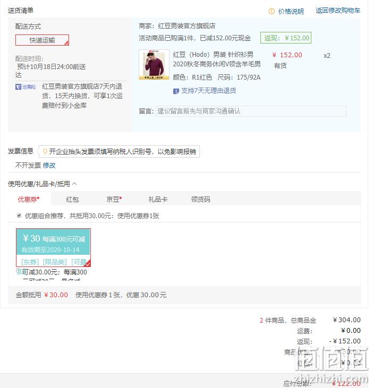Click the 运费险 shipping insurance icon
The height and width of the screenshot is (388, 373).
[26, 87]
